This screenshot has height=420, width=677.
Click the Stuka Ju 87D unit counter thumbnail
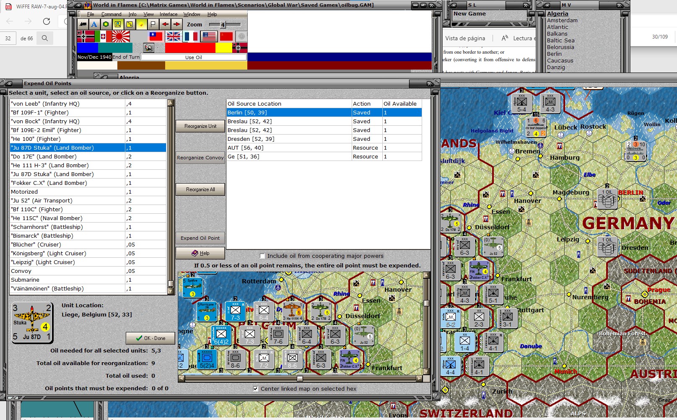pos(32,323)
